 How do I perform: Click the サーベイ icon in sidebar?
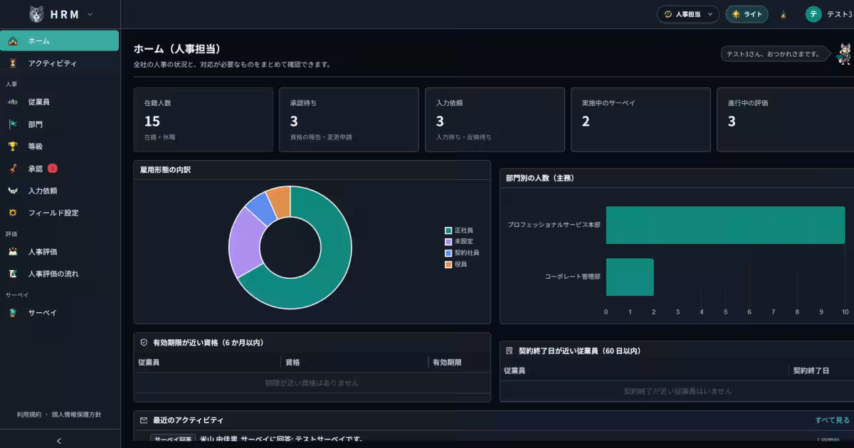point(13,313)
